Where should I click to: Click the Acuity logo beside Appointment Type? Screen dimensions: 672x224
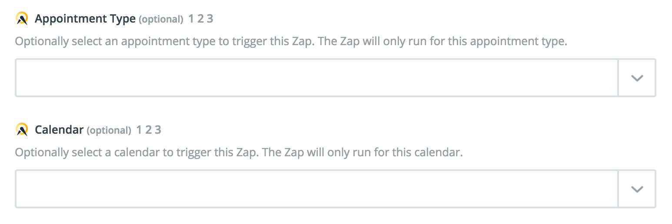pyautogui.click(x=22, y=19)
